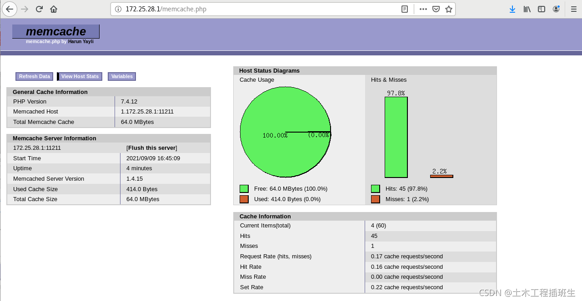Click the small orange 2.2% misses bar
582x301 pixels.
pos(442,176)
